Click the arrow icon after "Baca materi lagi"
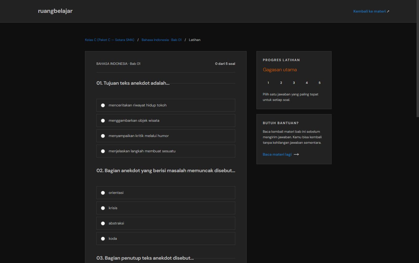Image resolution: width=419 pixels, height=263 pixels. 296,154
